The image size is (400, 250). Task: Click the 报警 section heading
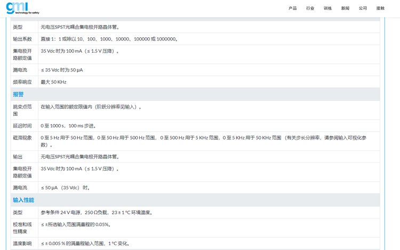pyautogui.click(x=19, y=94)
